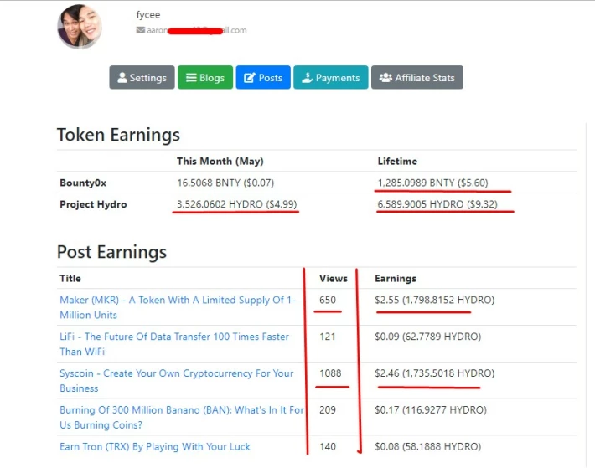Click the Earnings column header
The image size is (595, 468).
(x=396, y=279)
